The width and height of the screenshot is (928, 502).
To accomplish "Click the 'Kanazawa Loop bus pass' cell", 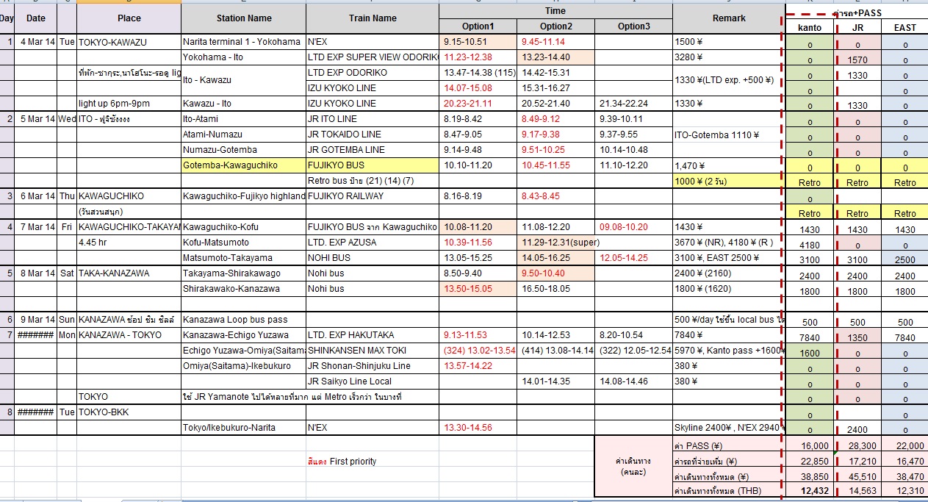I will (244, 320).
